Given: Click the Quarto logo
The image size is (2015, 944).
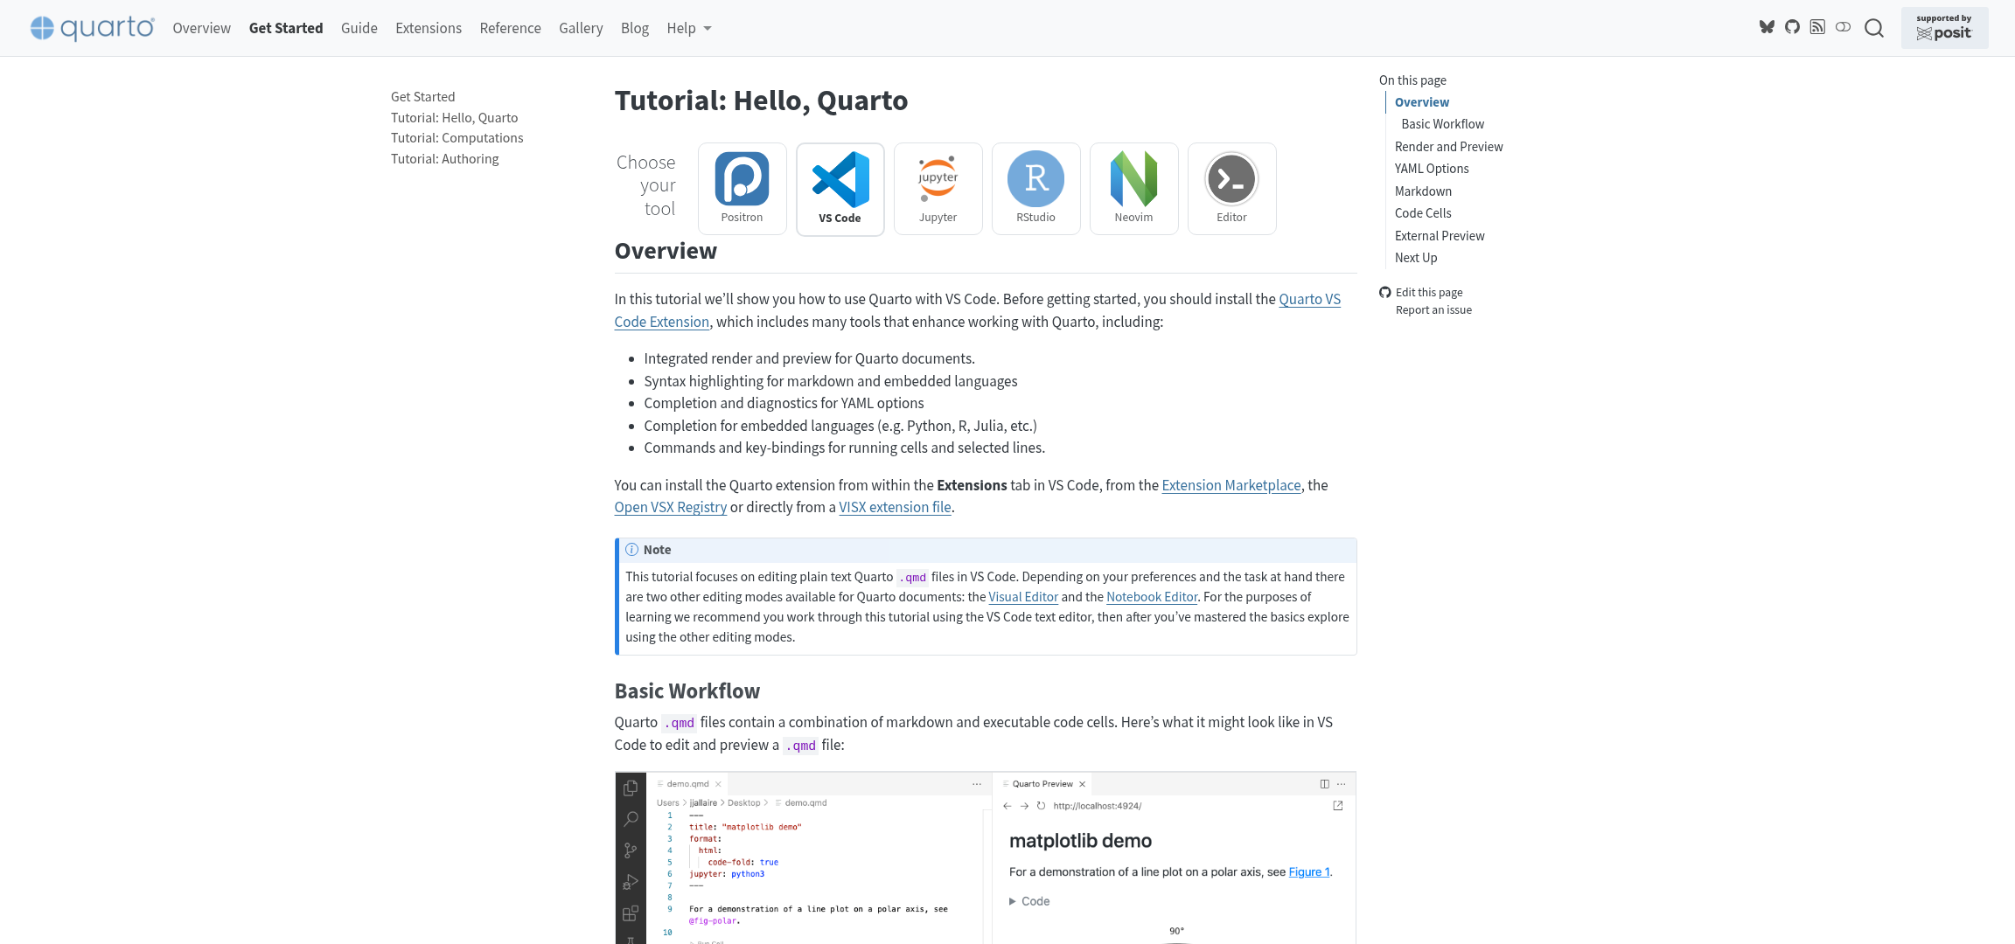Looking at the screenshot, I should 91,27.
